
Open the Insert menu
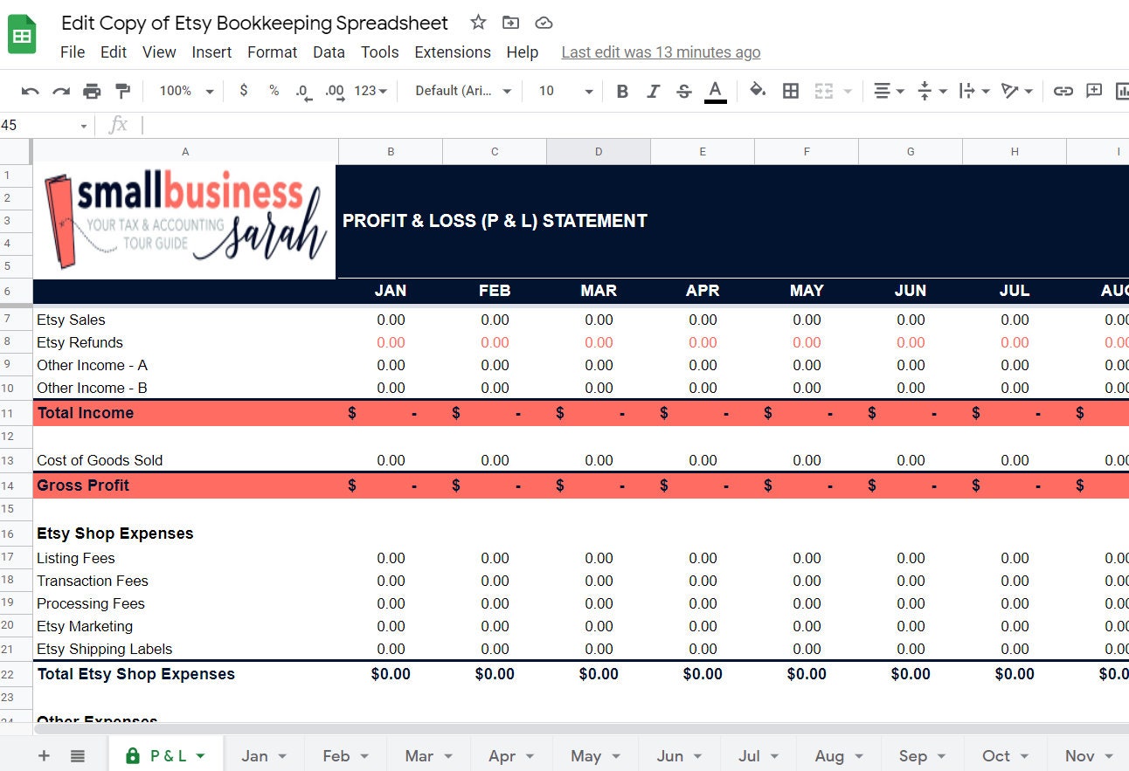(x=211, y=52)
